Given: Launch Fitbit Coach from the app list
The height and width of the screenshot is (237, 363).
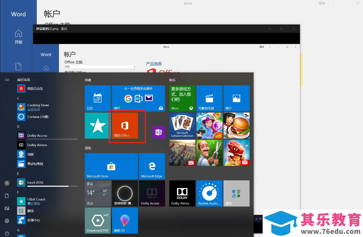Looking at the screenshot, I should click(48, 201).
